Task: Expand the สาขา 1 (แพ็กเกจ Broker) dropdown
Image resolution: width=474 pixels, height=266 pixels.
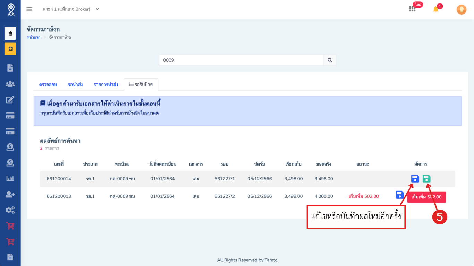Action: [71, 9]
